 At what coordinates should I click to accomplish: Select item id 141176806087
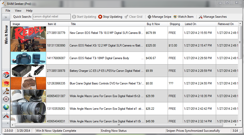point(56,58)
